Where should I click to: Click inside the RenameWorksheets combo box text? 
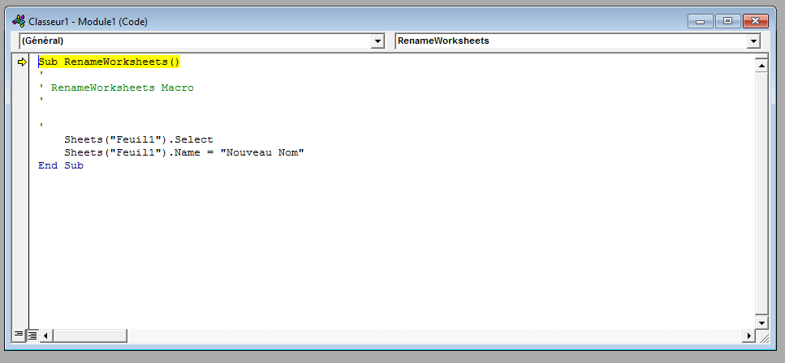(571, 41)
